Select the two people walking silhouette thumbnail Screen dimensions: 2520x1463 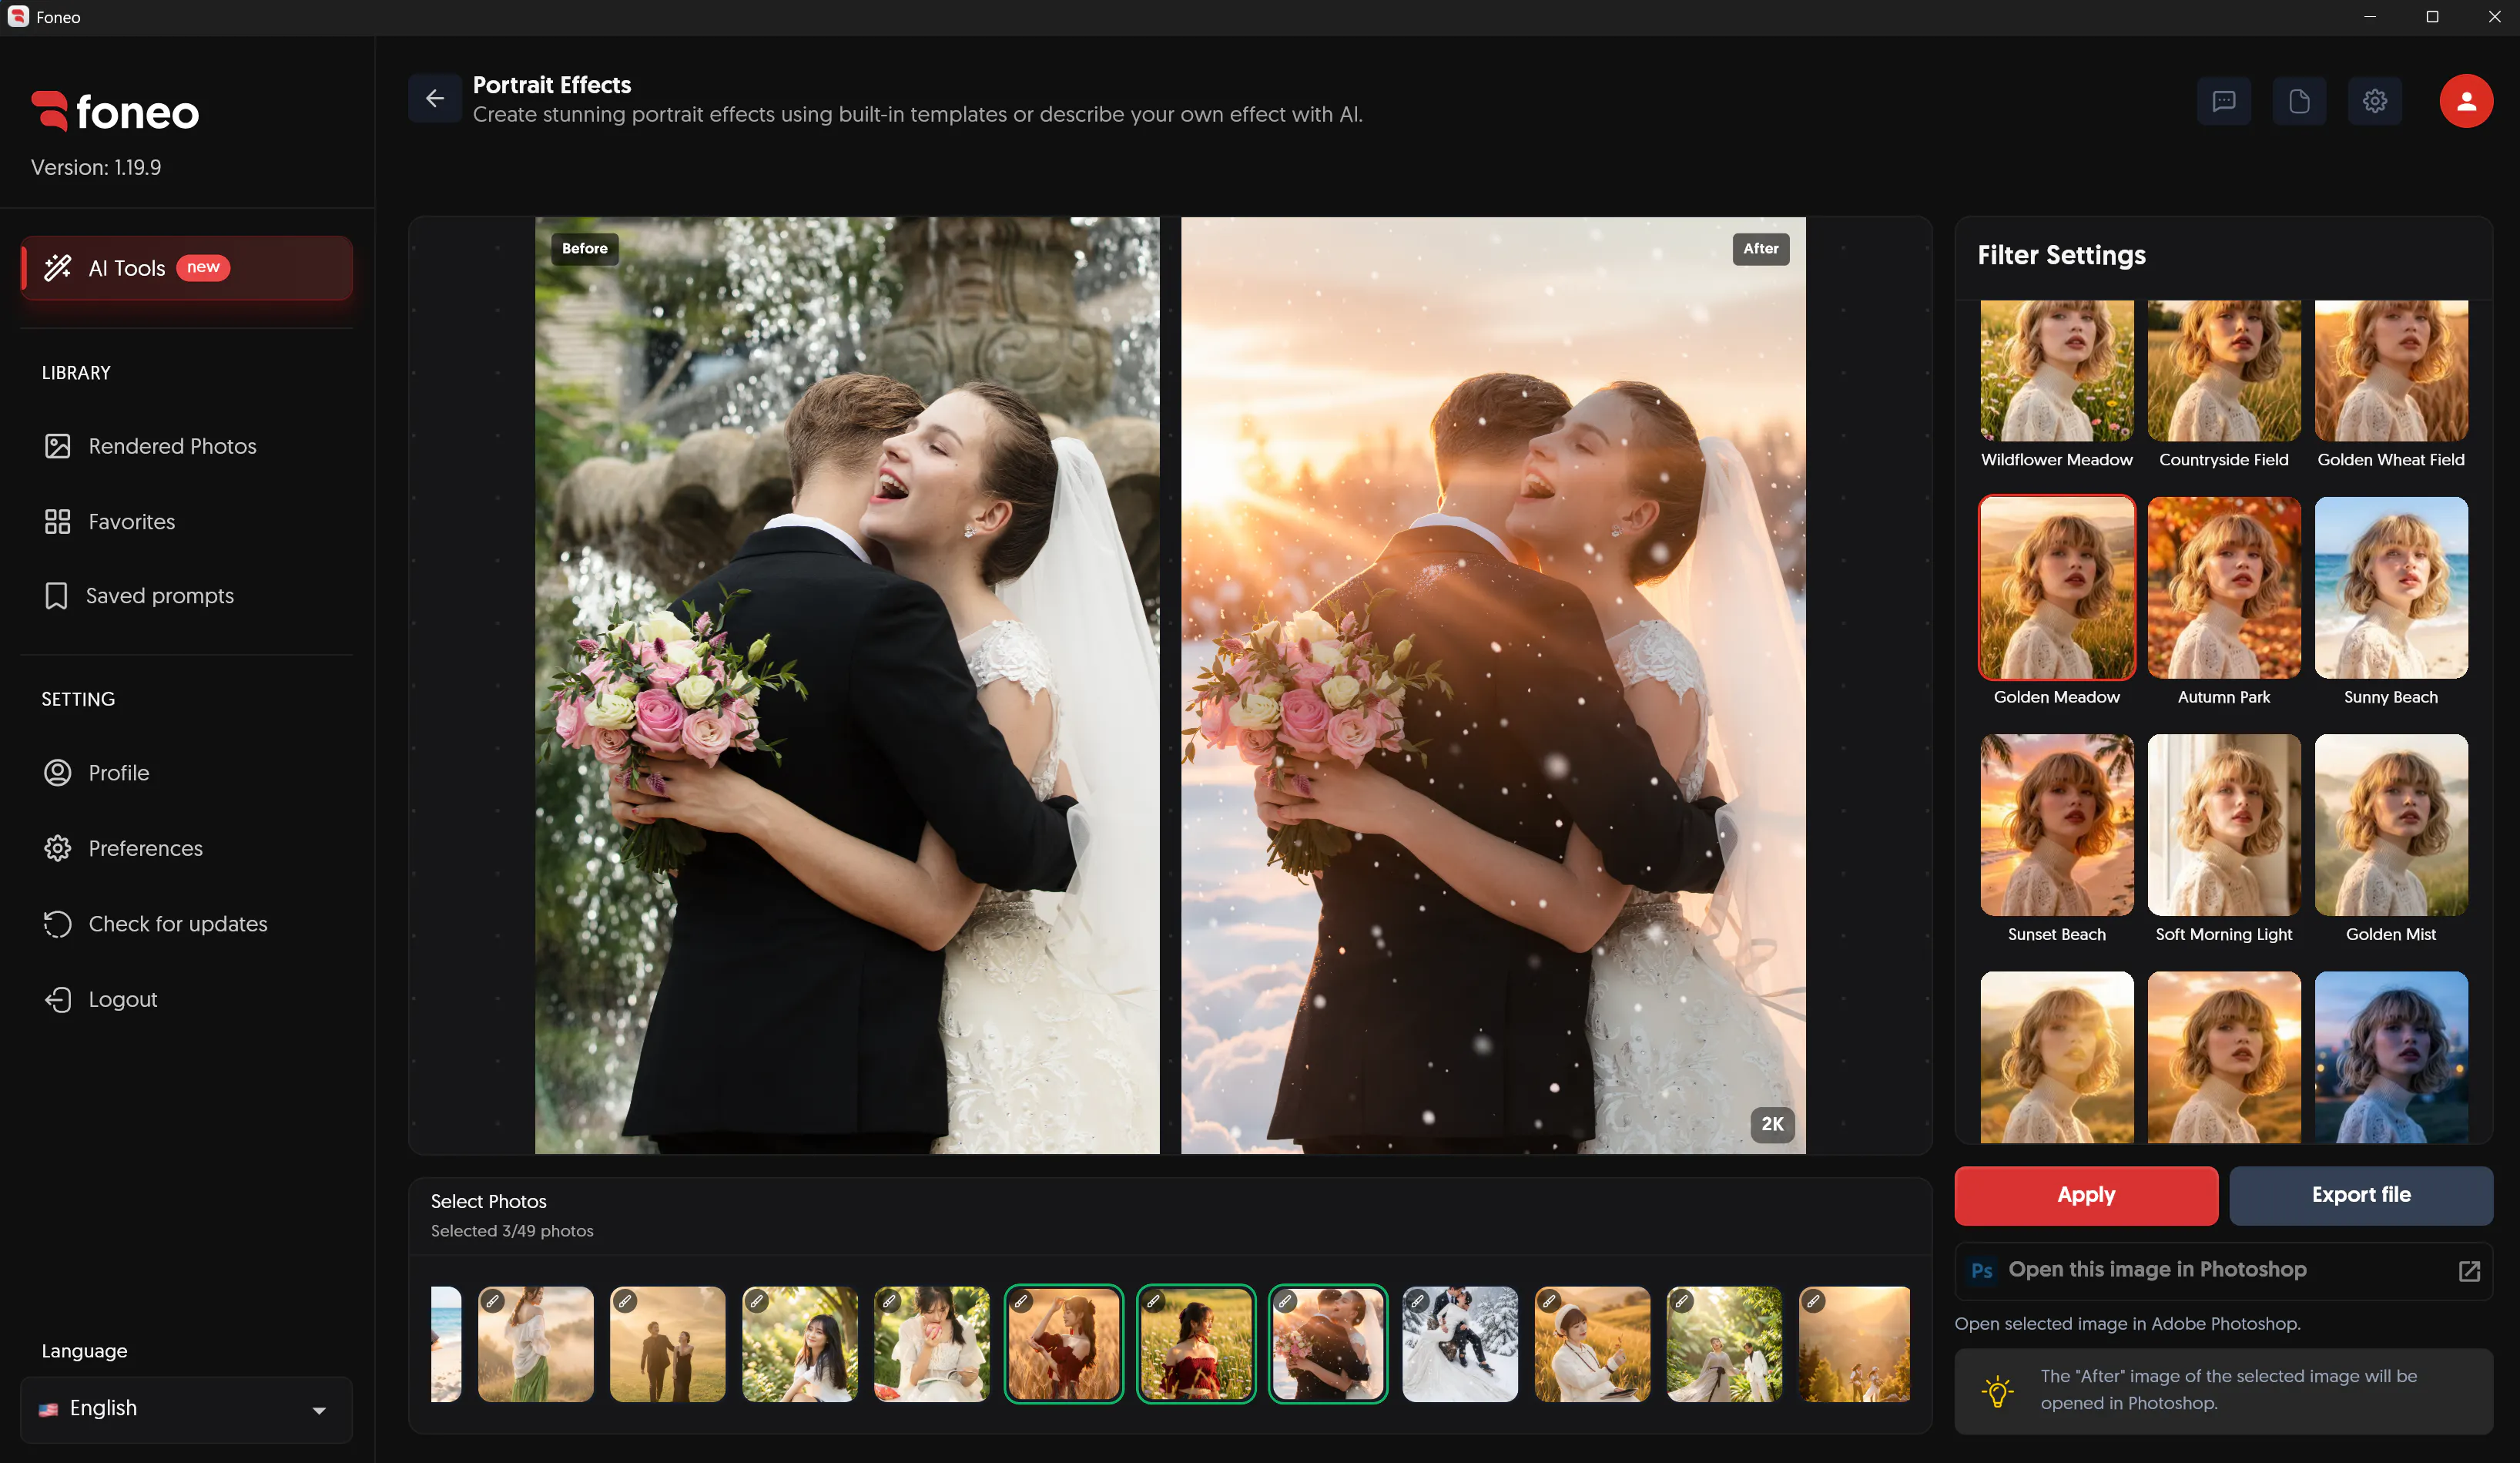[x=667, y=1344]
